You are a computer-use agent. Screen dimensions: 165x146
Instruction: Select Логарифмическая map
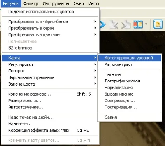tap(130, 81)
